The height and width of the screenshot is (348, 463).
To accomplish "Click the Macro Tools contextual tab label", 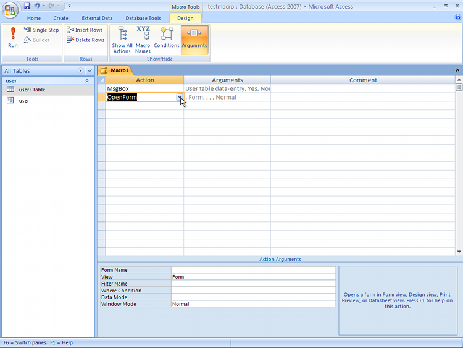I will [x=186, y=7].
